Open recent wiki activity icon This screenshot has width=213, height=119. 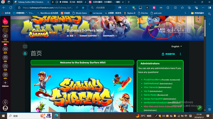pos(178,30)
